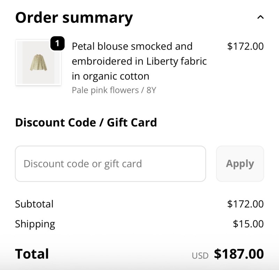Click the $172.00 item price
Image resolution: width=279 pixels, height=270 pixels.
(x=245, y=46)
